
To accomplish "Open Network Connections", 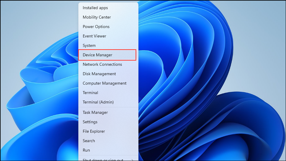I will pos(108,65).
